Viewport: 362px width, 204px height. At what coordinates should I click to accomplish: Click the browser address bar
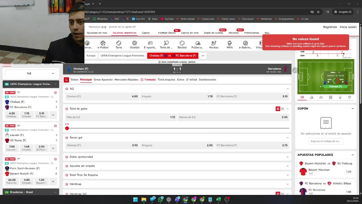pyautogui.click(x=195, y=12)
